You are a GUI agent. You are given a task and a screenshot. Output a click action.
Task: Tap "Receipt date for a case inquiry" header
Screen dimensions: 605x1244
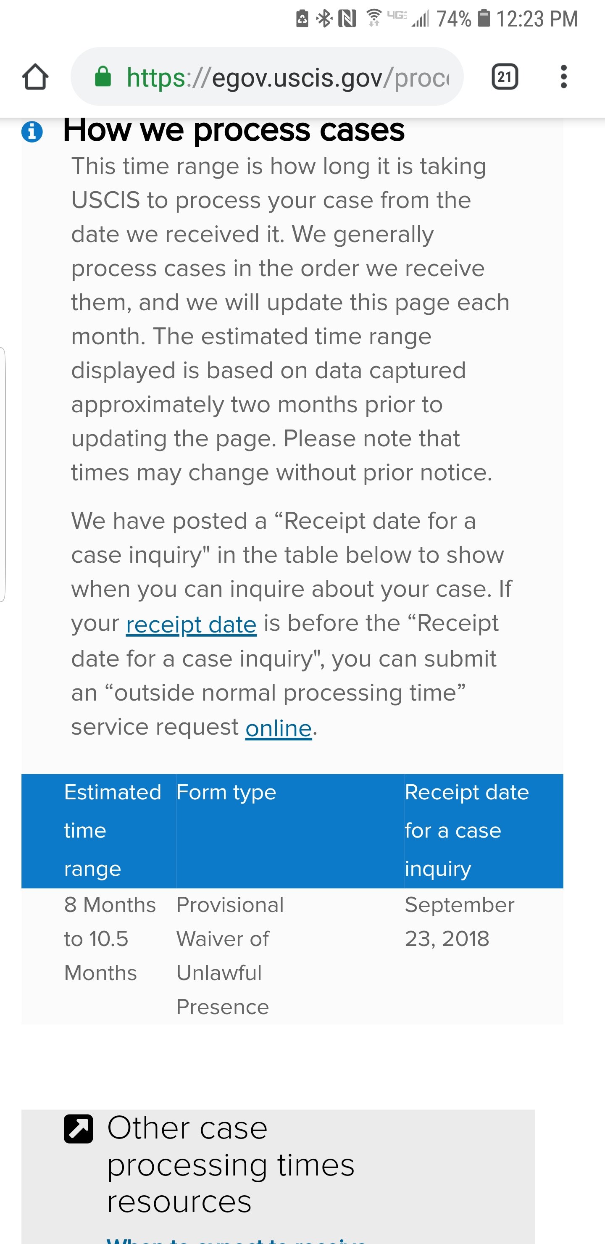(467, 830)
